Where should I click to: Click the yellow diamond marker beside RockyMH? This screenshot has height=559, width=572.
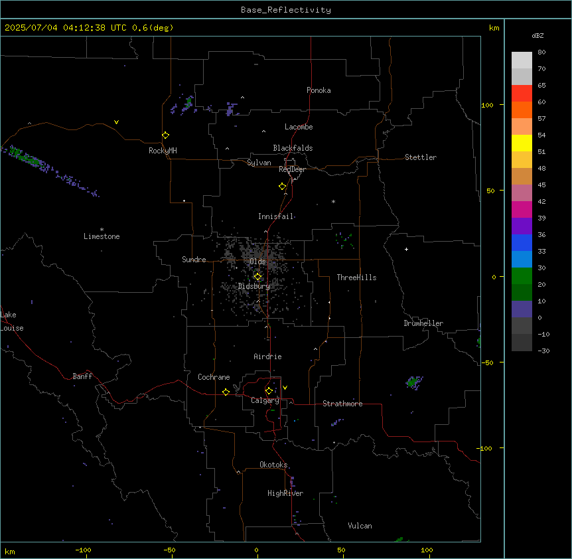166,135
